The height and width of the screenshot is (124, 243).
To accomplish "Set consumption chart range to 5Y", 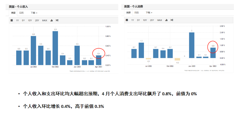I will tap(138, 20).
